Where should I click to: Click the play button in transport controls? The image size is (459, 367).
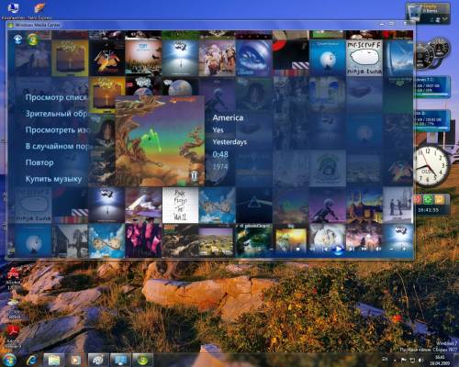coord(338,250)
